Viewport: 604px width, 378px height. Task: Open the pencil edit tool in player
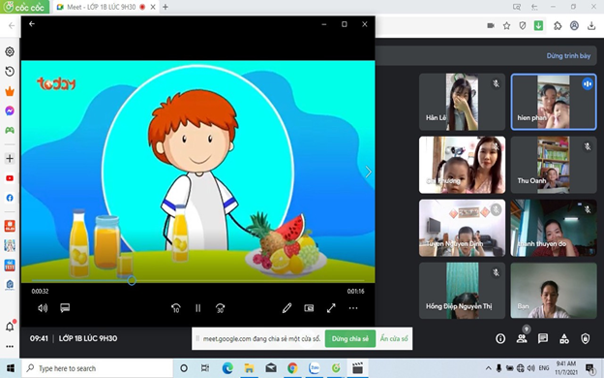click(x=287, y=308)
